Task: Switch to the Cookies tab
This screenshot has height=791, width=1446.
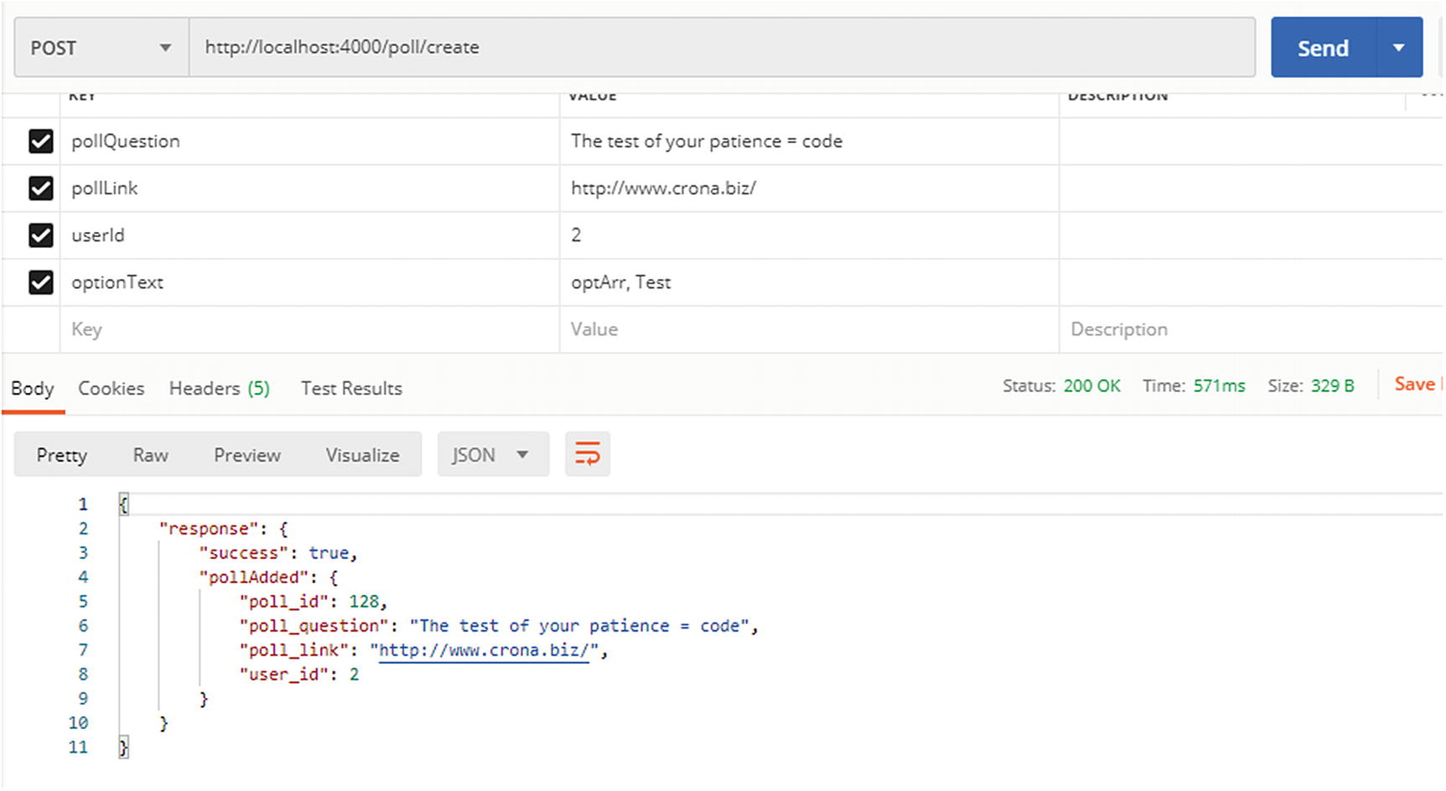Action: 111,389
